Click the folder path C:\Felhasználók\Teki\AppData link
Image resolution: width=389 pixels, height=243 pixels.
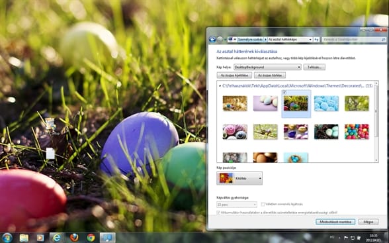click(294, 85)
